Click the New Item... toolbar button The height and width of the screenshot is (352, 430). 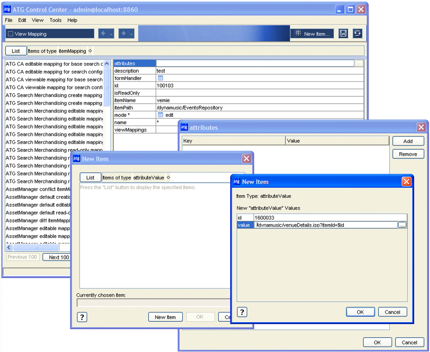(312, 34)
